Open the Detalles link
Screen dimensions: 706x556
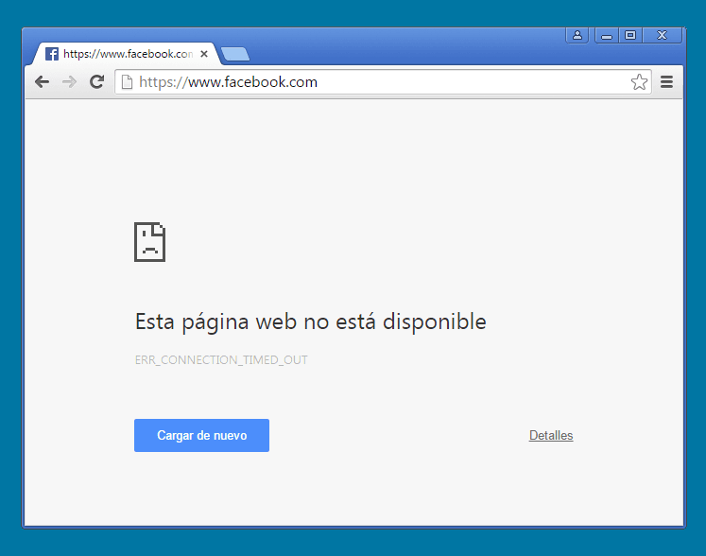point(551,435)
